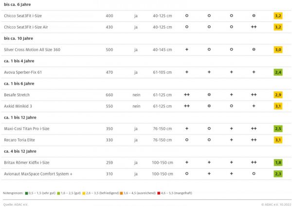Screen dimensions: 292x207
Task: Click the minus-circle rating in Axkid Minikid 3 row
Action: click(209, 106)
